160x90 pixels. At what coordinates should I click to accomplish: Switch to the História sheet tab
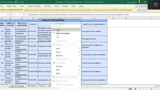coord(42,86)
